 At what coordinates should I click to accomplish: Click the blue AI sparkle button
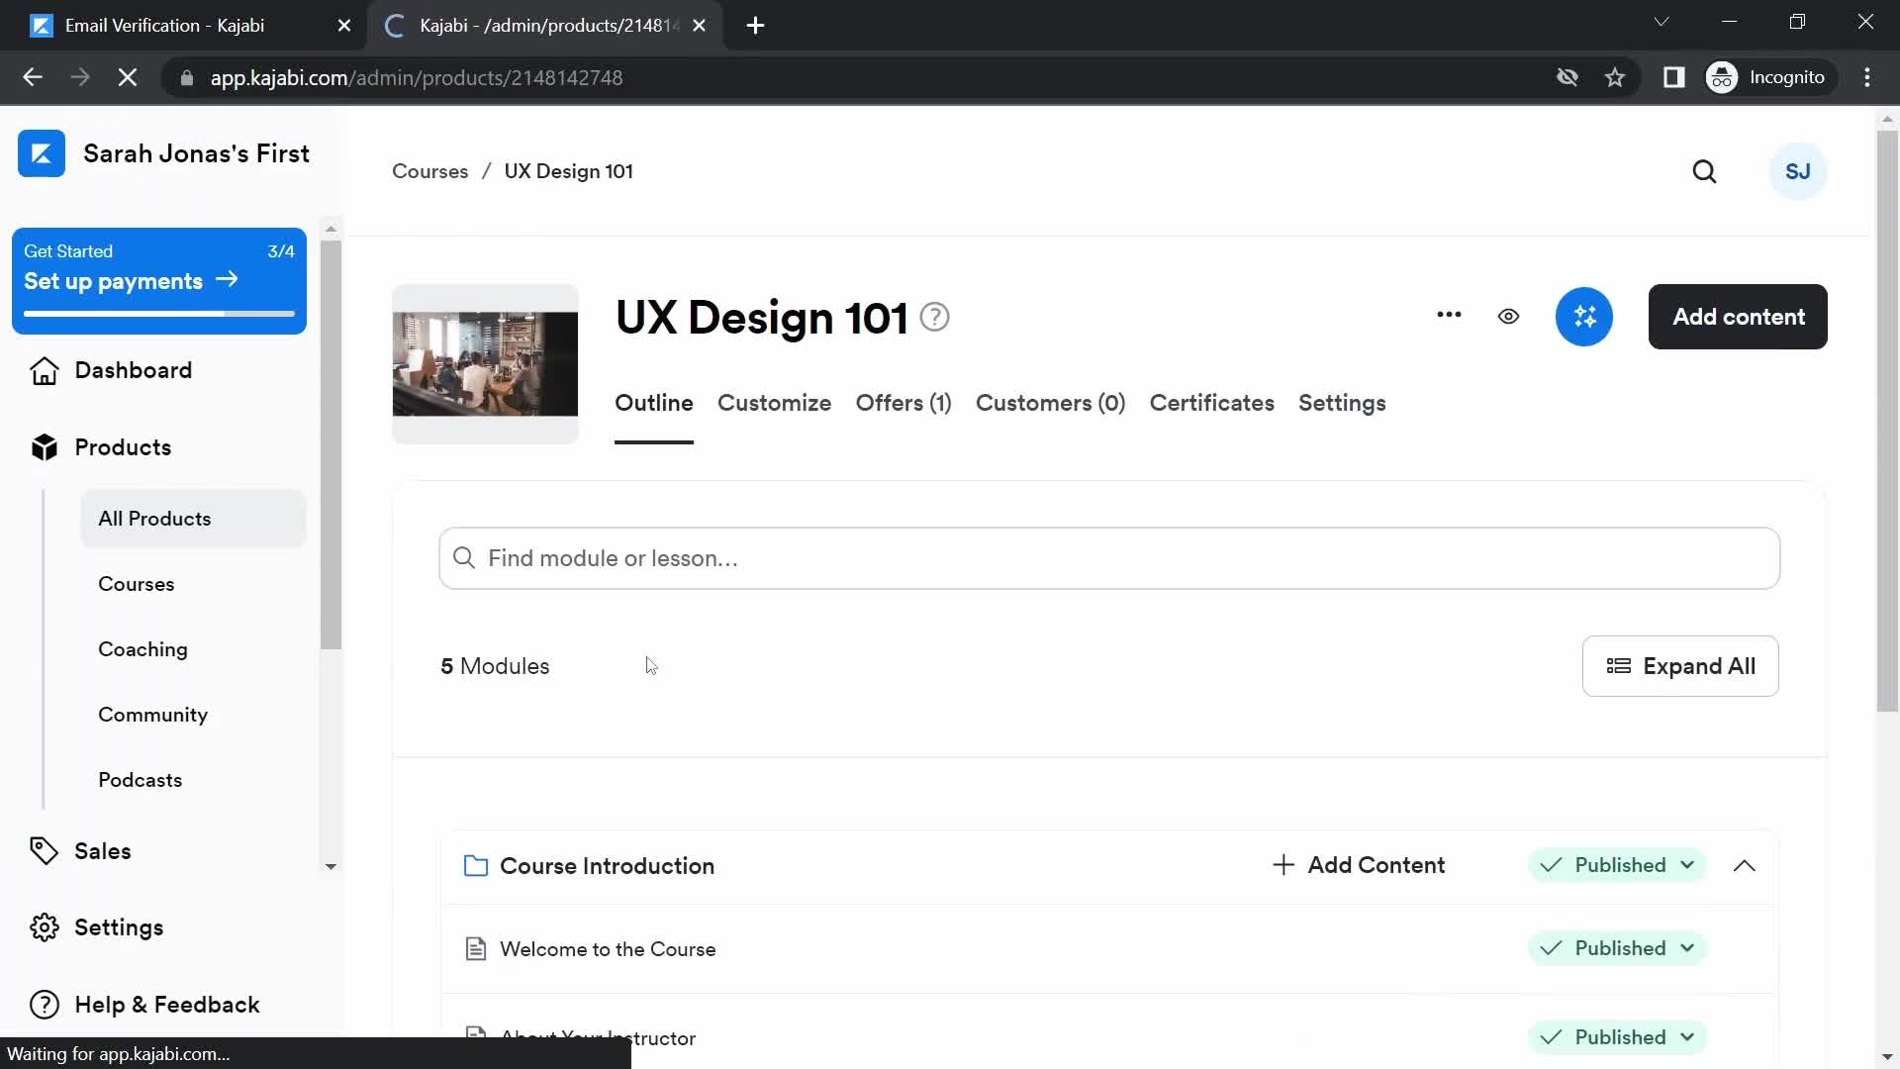coord(1584,317)
